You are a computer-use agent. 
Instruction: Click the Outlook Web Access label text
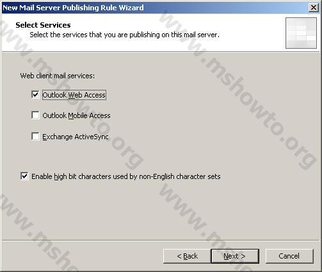74,95
